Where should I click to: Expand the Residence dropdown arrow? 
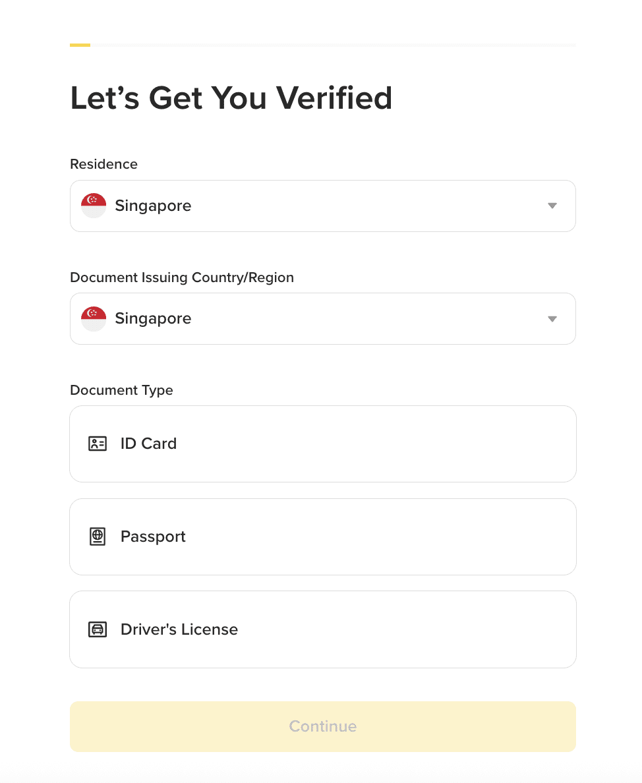coord(552,206)
